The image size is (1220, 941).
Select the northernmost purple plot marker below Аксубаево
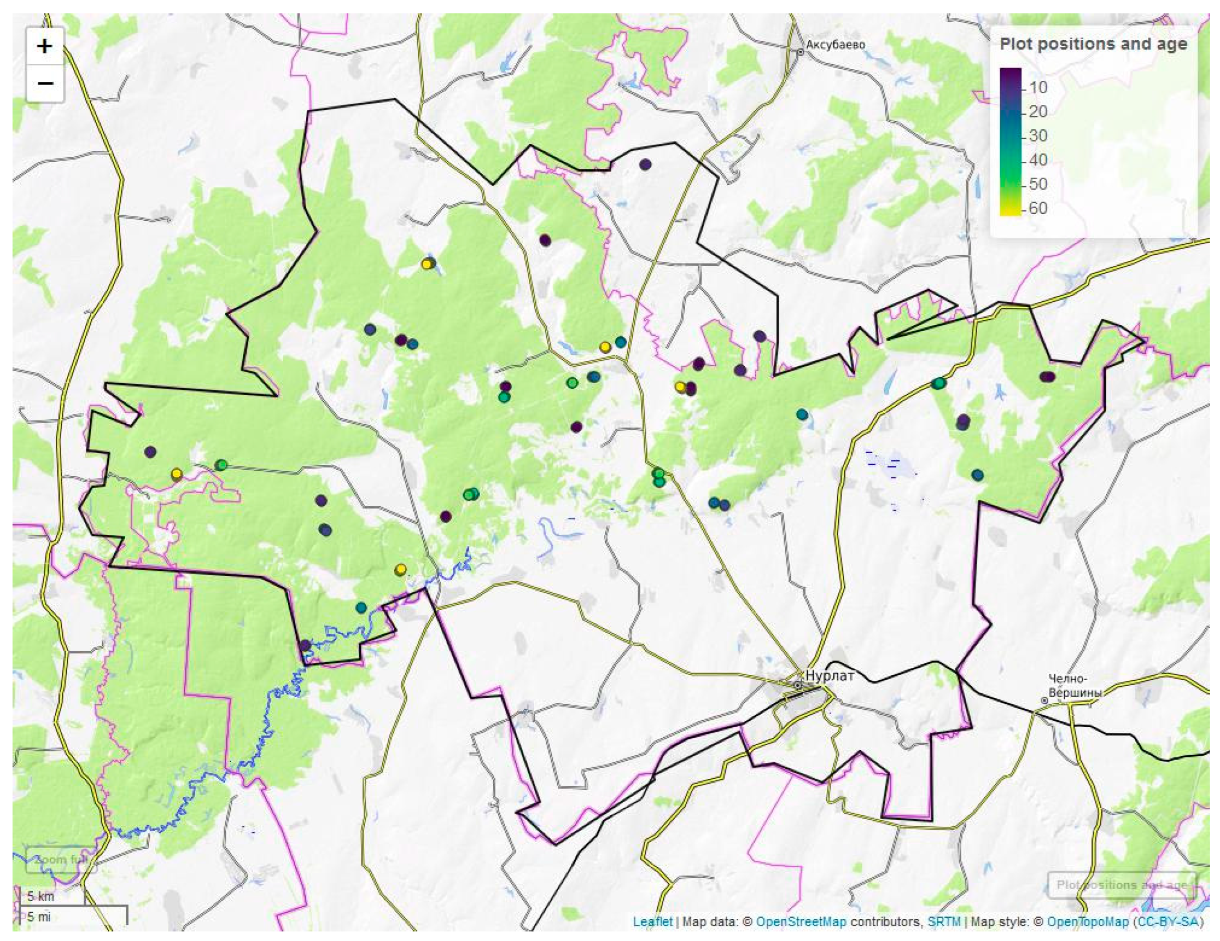coord(645,164)
